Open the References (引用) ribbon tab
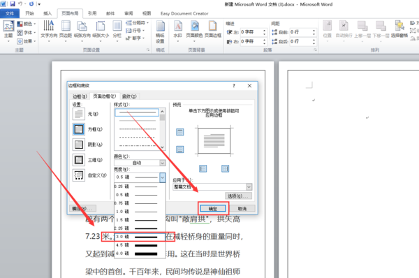Viewport: 419px width, 278px height. click(92, 13)
